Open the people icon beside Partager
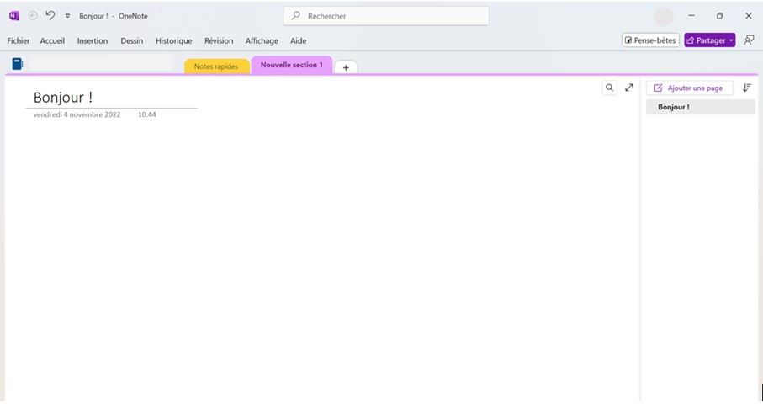The width and height of the screenshot is (763, 404). [749, 40]
